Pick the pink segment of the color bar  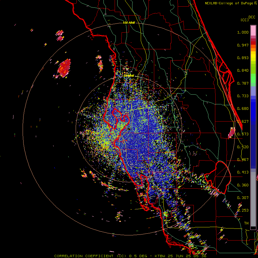point(253,31)
